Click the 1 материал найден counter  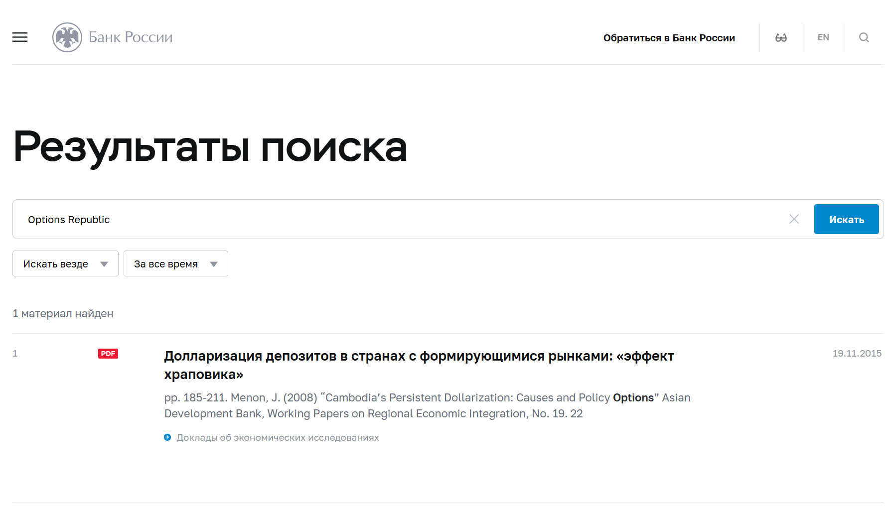63,313
